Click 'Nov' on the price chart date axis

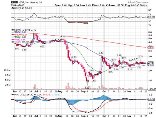(x=129, y=91)
